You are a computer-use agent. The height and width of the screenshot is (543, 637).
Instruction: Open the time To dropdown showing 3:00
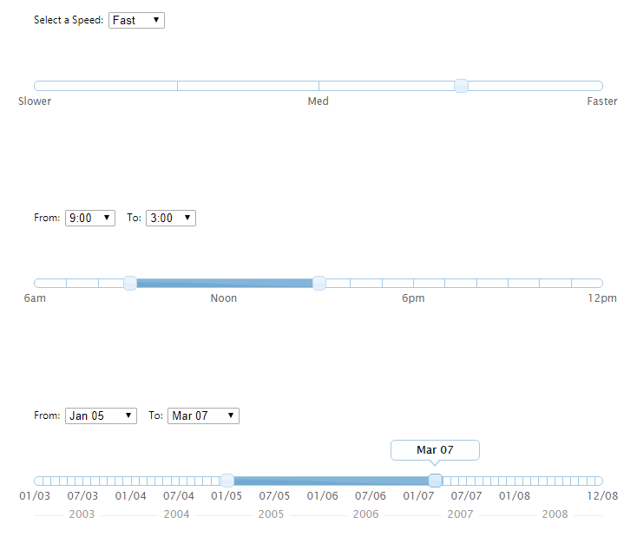[x=171, y=218]
